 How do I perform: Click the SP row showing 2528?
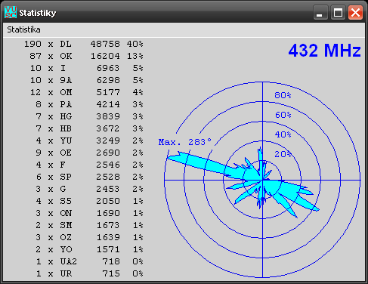89,177
